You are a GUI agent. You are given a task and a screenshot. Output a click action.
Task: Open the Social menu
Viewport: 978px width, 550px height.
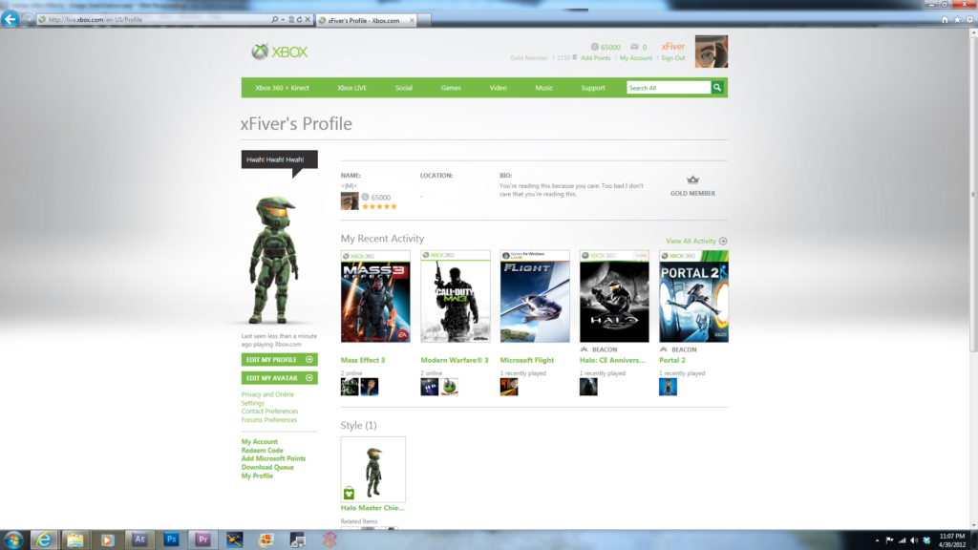point(404,88)
